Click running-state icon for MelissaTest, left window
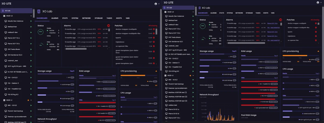This screenshot has height=123, width=324. [31, 27]
